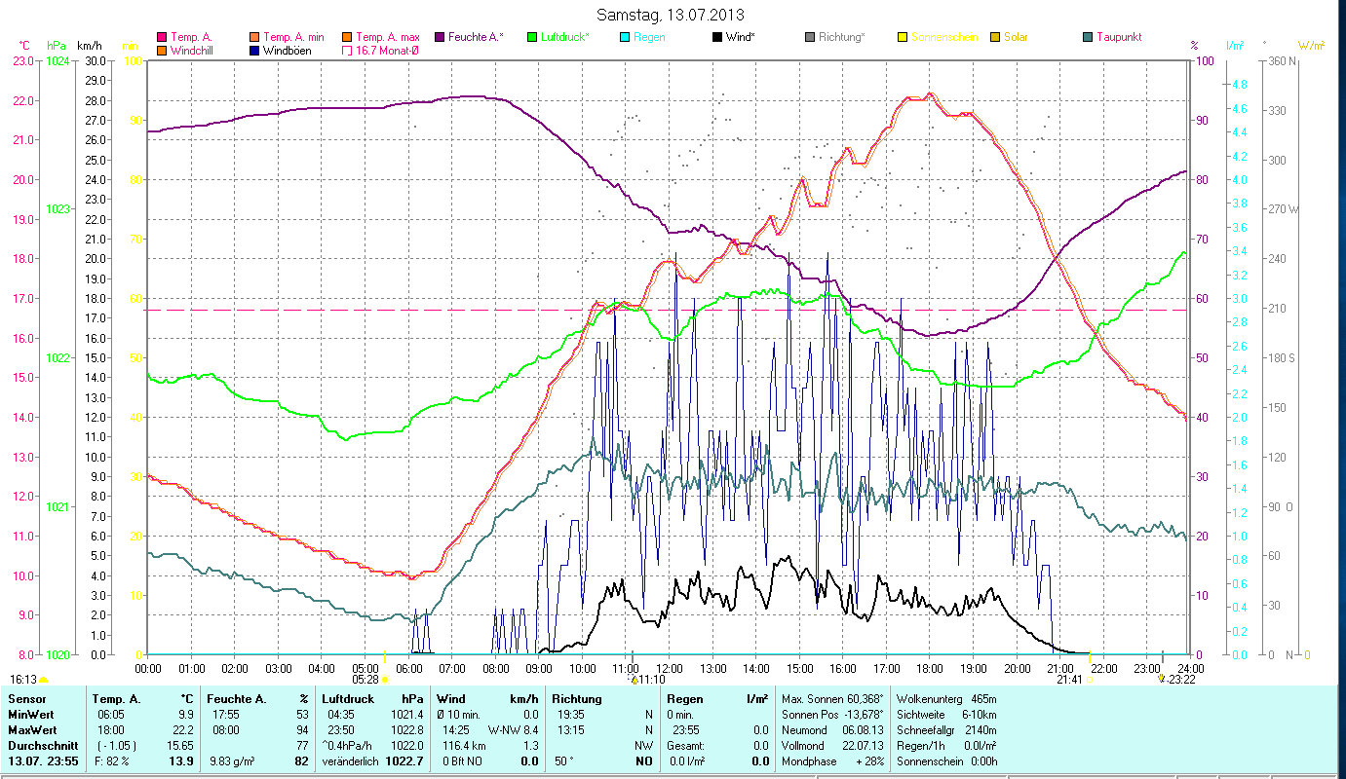Click the Max. Sonnen 60,368° entry
The image size is (1346, 779).
(x=833, y=699)
